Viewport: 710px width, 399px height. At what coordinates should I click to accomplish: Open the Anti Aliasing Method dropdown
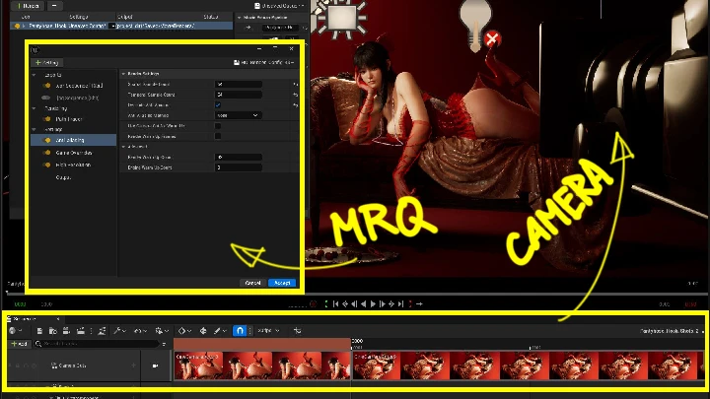pos(238,115)
